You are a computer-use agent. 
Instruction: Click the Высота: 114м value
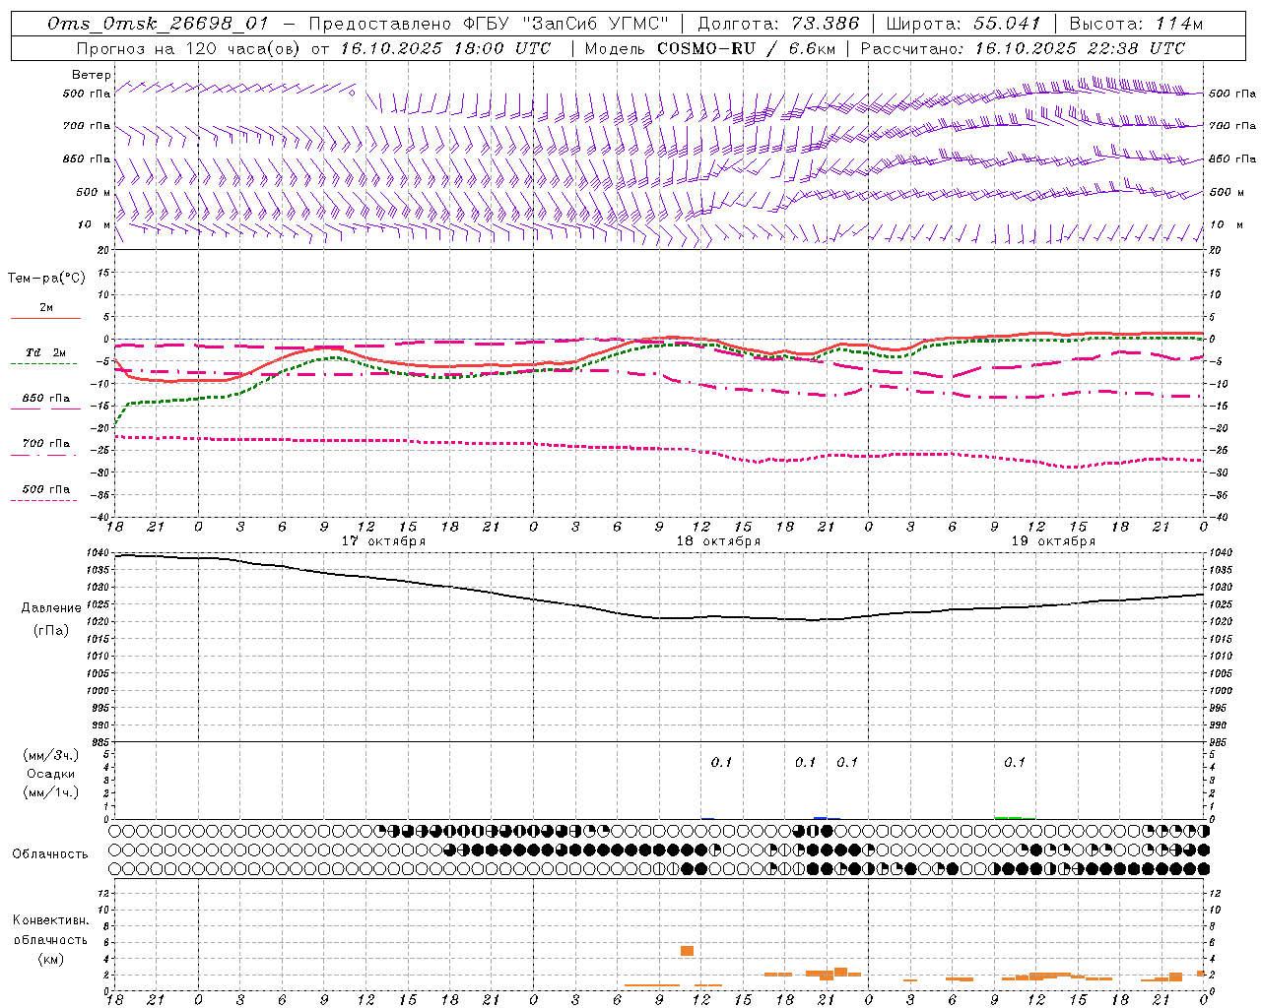(1136, 24)
